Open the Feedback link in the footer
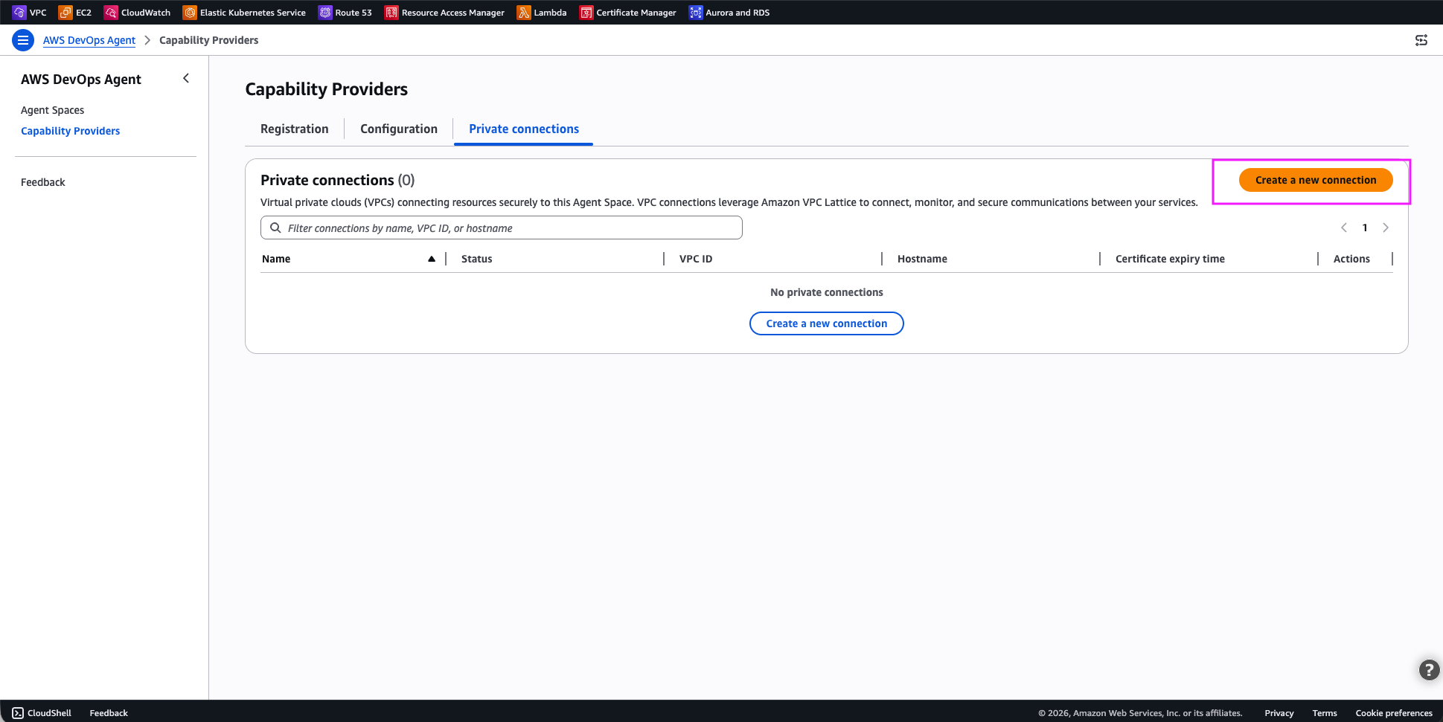The height and width of the screenshot is (722, 1443). [109, 713]
